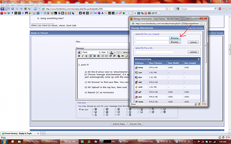Bookmark this page with the star
Image resolution: width=231 pixels, height=144 pixels.
point(167,9)
